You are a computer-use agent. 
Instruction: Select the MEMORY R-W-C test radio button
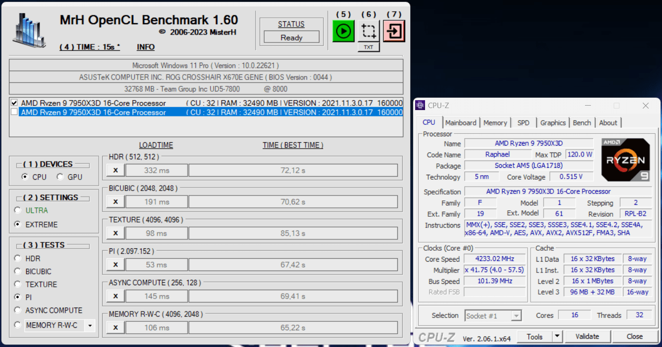pos(18,325)
